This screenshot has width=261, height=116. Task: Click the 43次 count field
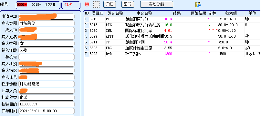(71, 5)
